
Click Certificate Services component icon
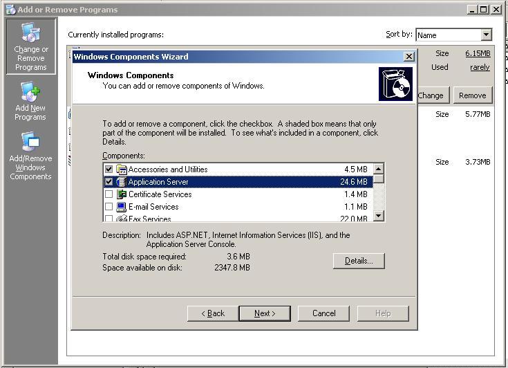coord(122,194)
